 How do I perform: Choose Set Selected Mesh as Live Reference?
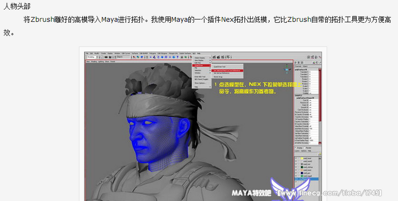(x=227, y=71)
